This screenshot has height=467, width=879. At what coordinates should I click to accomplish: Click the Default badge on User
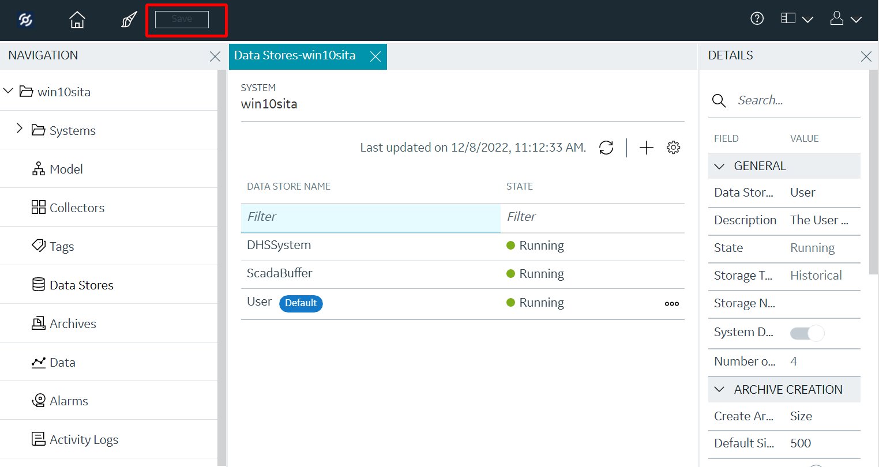[x=301, y=303]
